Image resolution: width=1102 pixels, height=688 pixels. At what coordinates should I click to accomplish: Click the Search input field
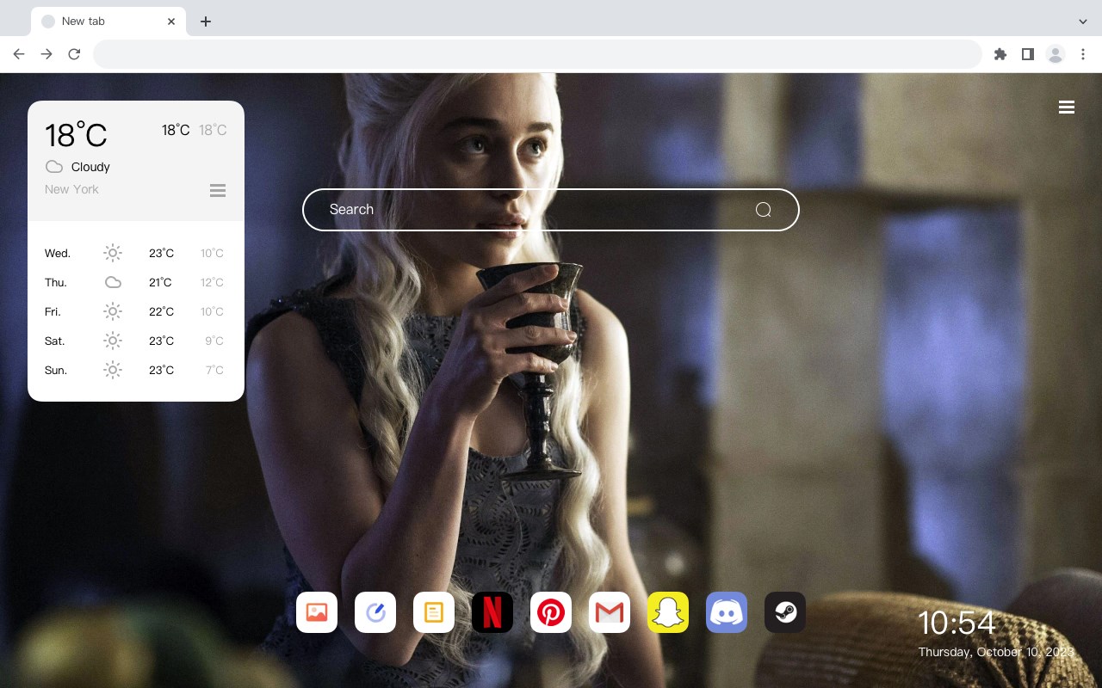[x=551, y=210]
